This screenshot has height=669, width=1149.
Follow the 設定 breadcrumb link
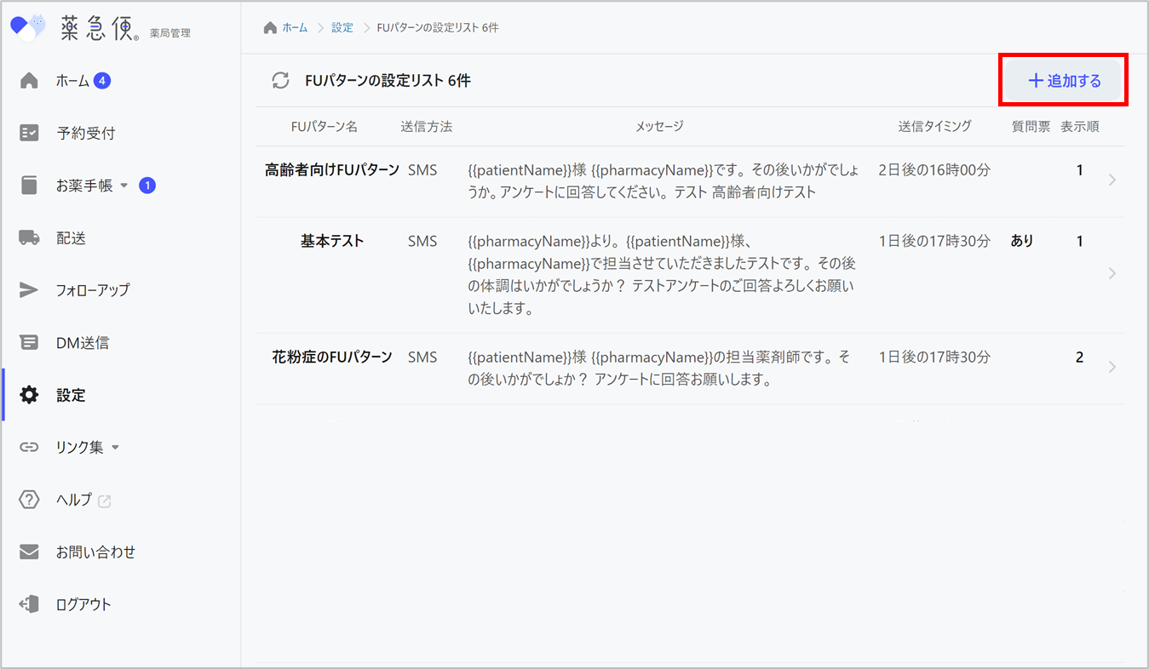coord(342,28)
